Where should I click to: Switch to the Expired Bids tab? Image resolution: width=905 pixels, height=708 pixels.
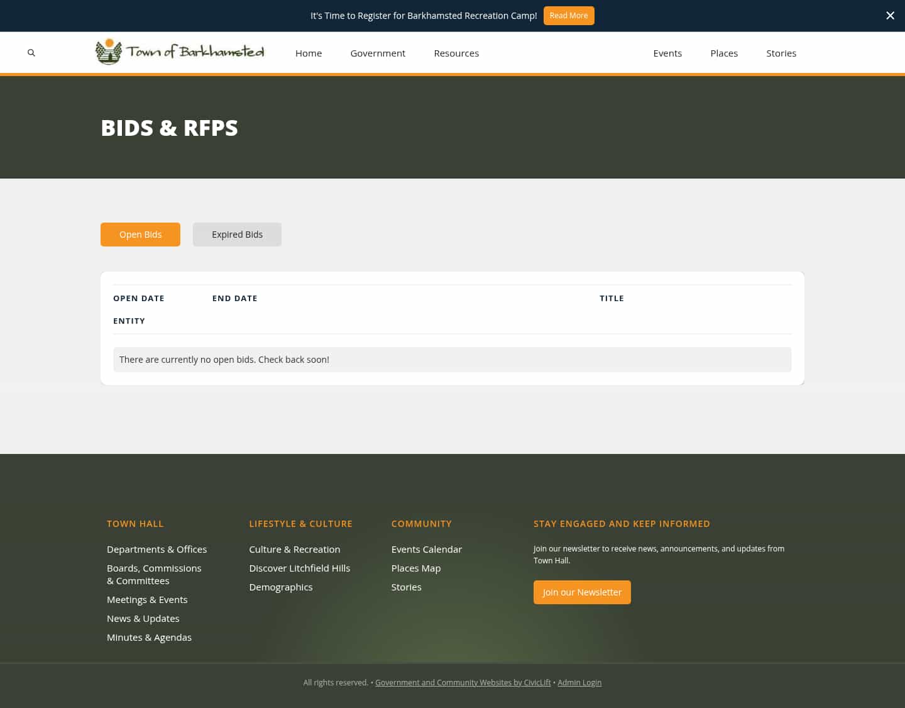click(237, 234)
